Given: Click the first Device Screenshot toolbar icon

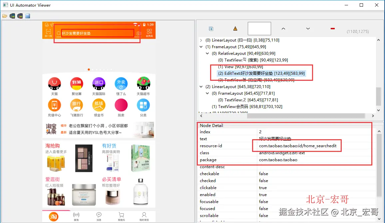Looking at the screenshot, I should 12,16.
